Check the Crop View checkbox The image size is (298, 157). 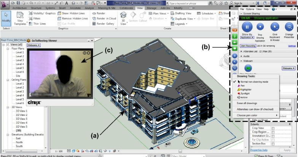point(273,128)
